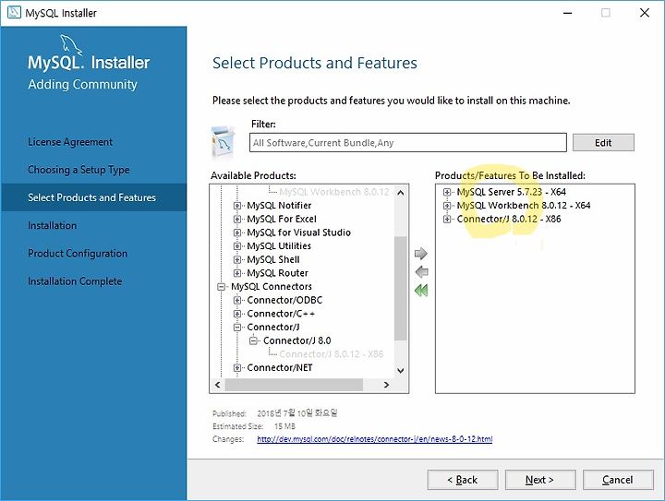Click the filter software box icon
This screenshot has height=501, width=665.
224,141
